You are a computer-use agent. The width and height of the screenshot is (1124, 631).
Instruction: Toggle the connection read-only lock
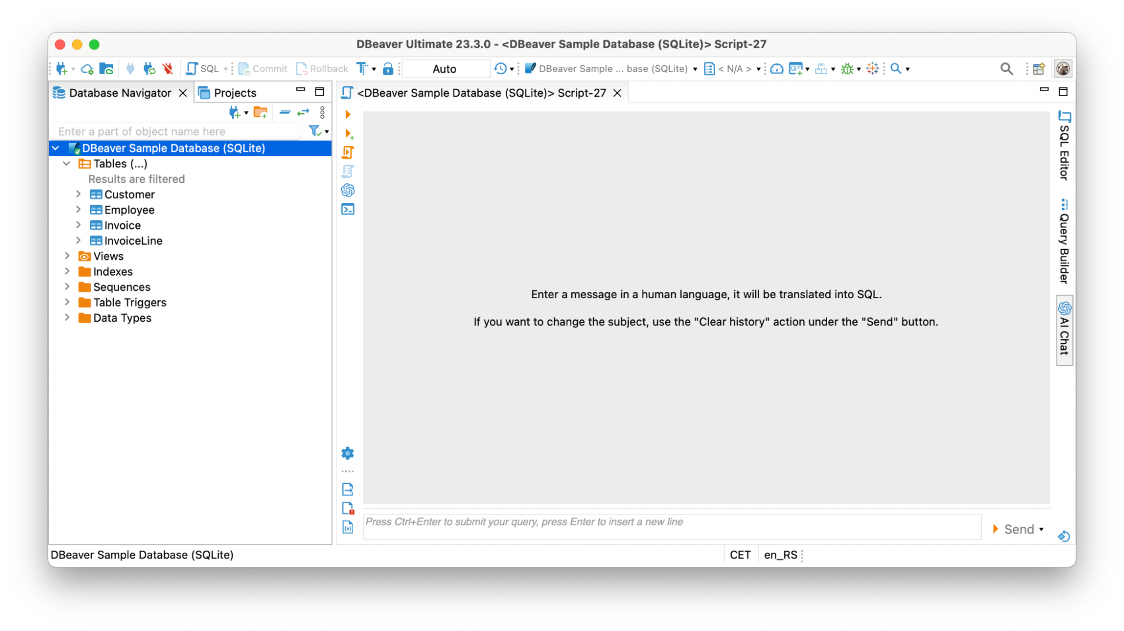tap(389, 68)
